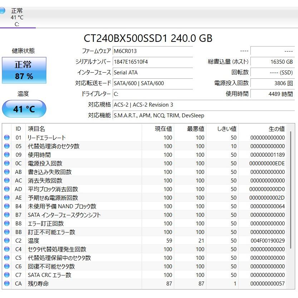Click status icon for row 05 代替処理済のセクタ数
This screenshot has height=298, width=298.
(x=7, y=146)
